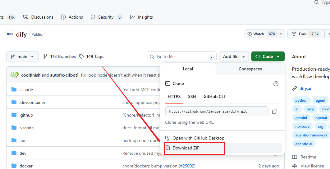Open the main branch selector dropdown

coord(22,56)
